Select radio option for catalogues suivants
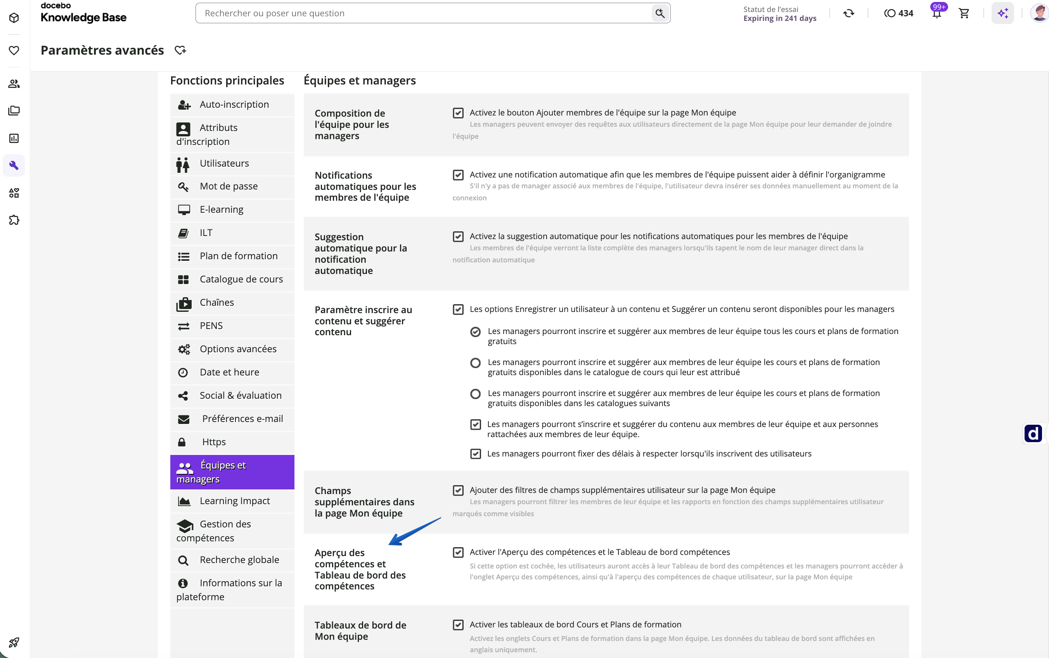This screenshot has height=658, width=1049. click(x=475, y=394)
